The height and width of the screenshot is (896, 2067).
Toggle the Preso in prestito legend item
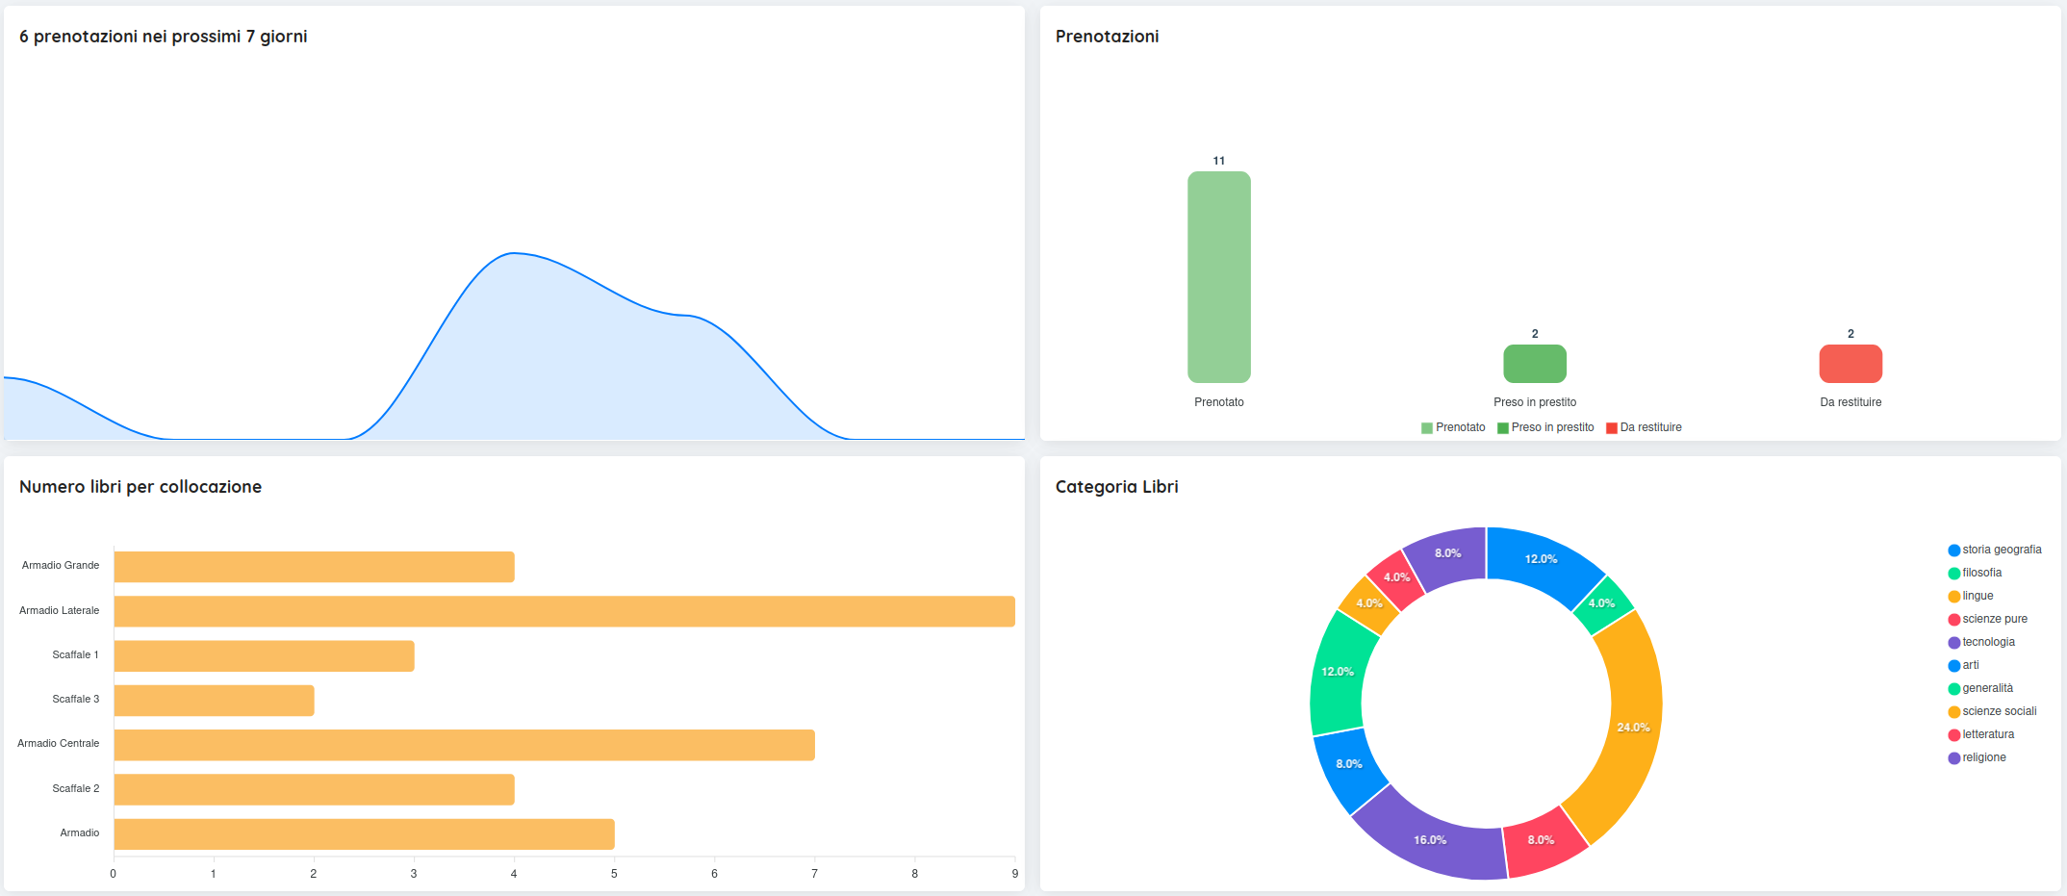click(x=1545, y=427)
